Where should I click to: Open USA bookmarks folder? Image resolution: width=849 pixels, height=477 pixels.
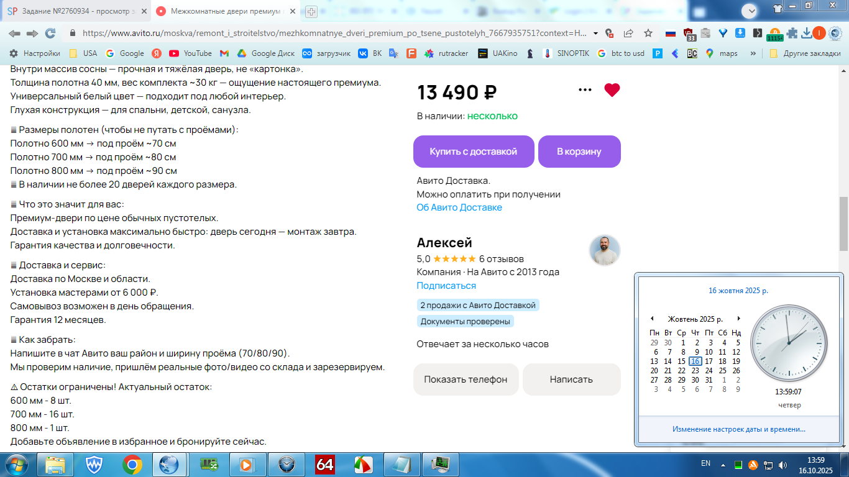pos(83,53)
